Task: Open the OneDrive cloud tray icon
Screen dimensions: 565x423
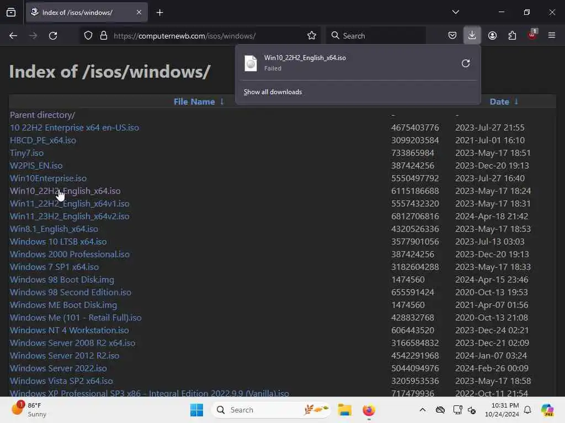Action: [x=440, y=410]
